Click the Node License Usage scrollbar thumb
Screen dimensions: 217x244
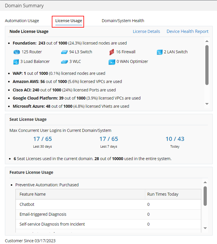pyautogui.click(x=207, y=65)
